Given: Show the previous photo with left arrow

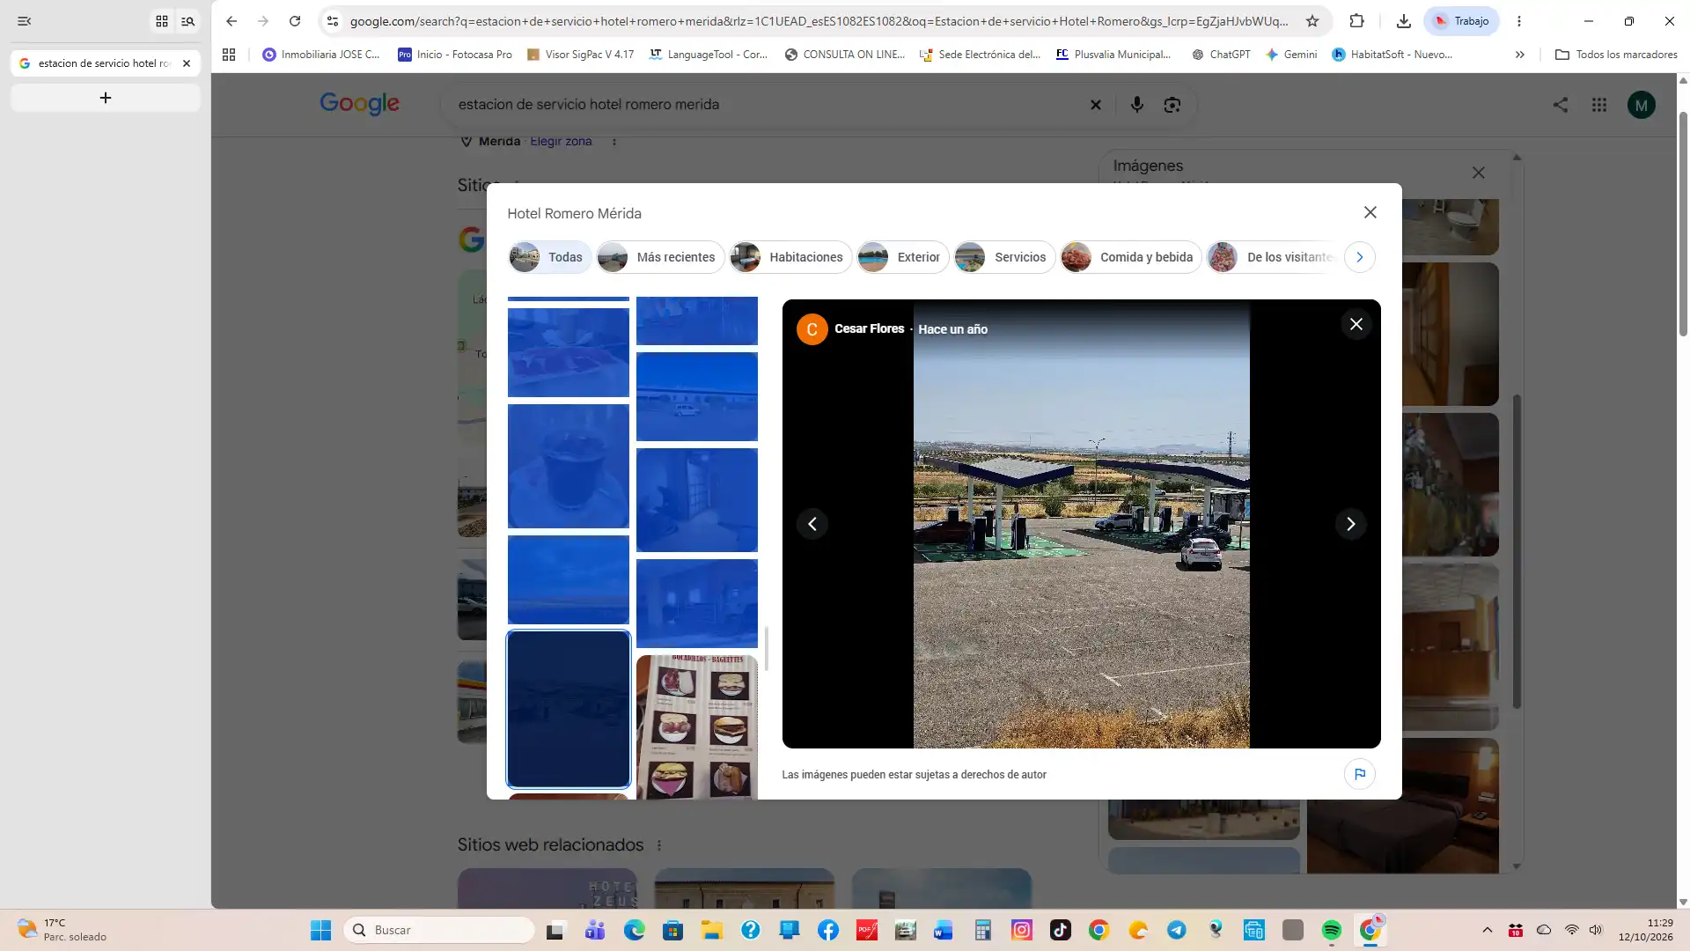Looking at the screenshot, I should [812, 524].
